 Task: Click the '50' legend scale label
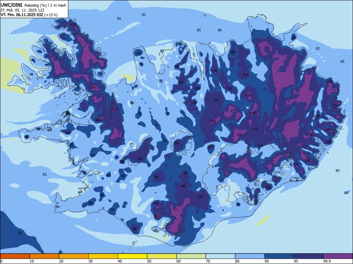pyautogui.click(x=149, y=261)
